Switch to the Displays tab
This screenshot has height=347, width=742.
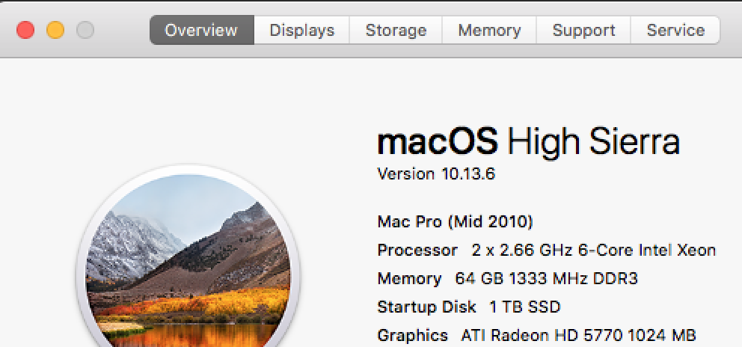(x=302, y=31)
